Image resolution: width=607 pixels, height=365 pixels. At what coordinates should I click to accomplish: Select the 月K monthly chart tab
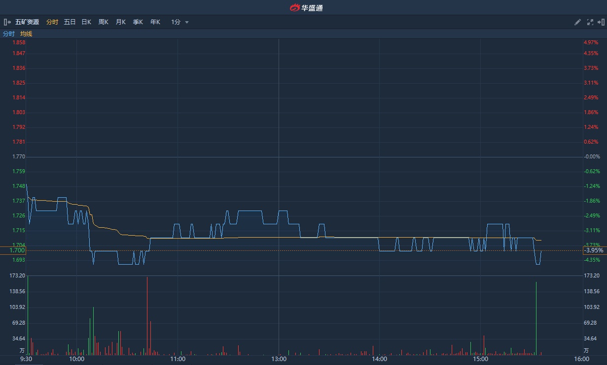[121, 22]
